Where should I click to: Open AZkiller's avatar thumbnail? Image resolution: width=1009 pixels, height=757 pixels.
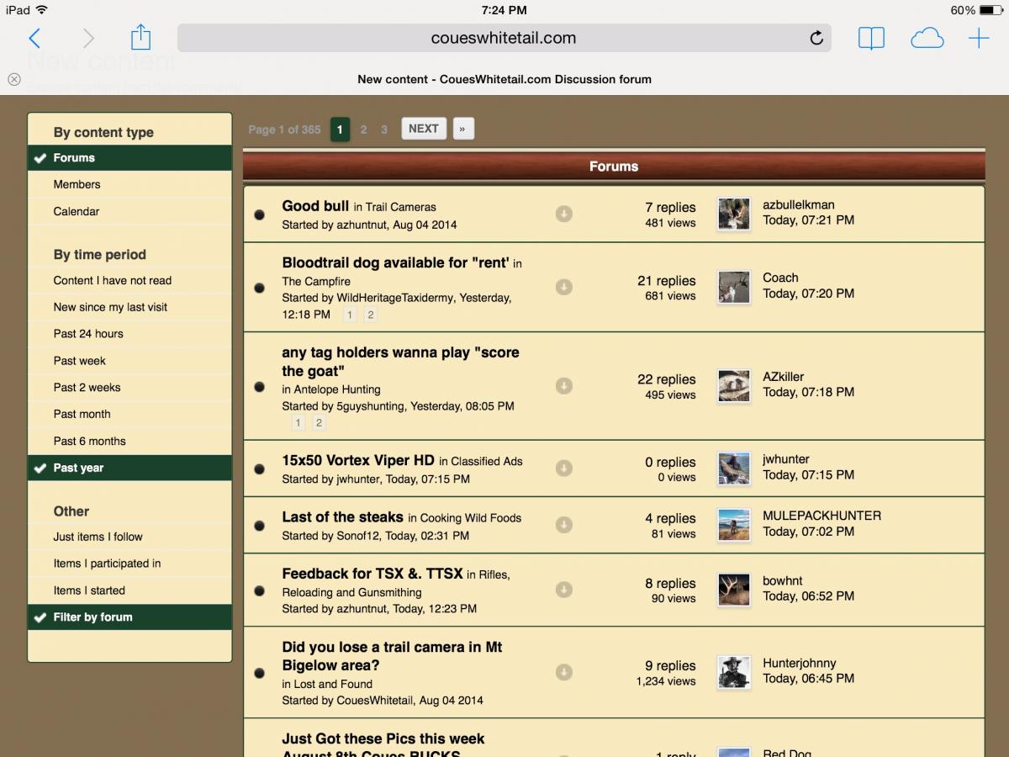[734, 386]
